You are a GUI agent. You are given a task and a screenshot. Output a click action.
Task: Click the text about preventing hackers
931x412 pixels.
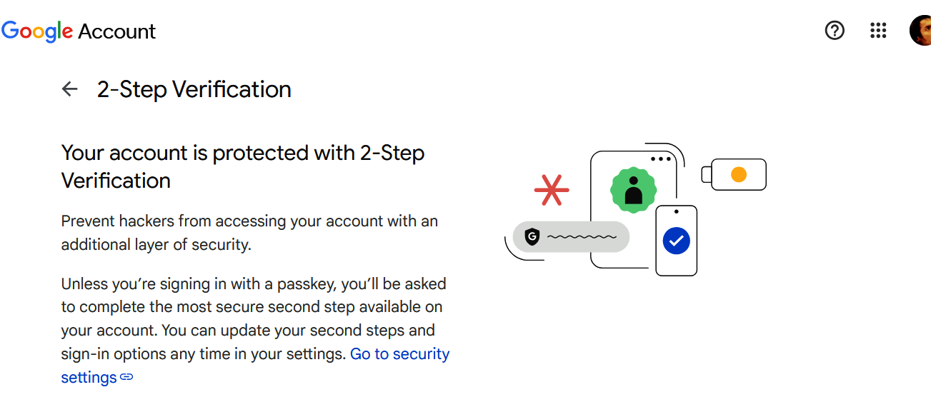pos(249,232)
